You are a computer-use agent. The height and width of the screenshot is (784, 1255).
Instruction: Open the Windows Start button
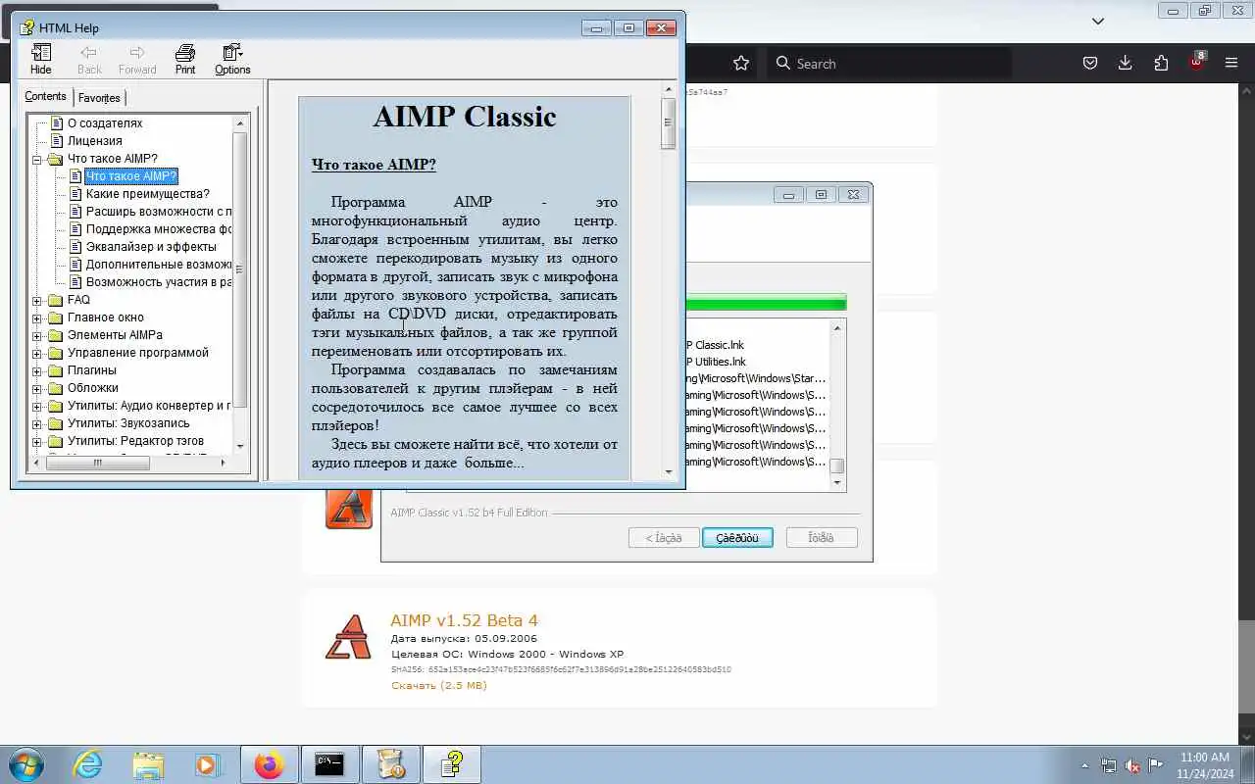click(25, 764)
